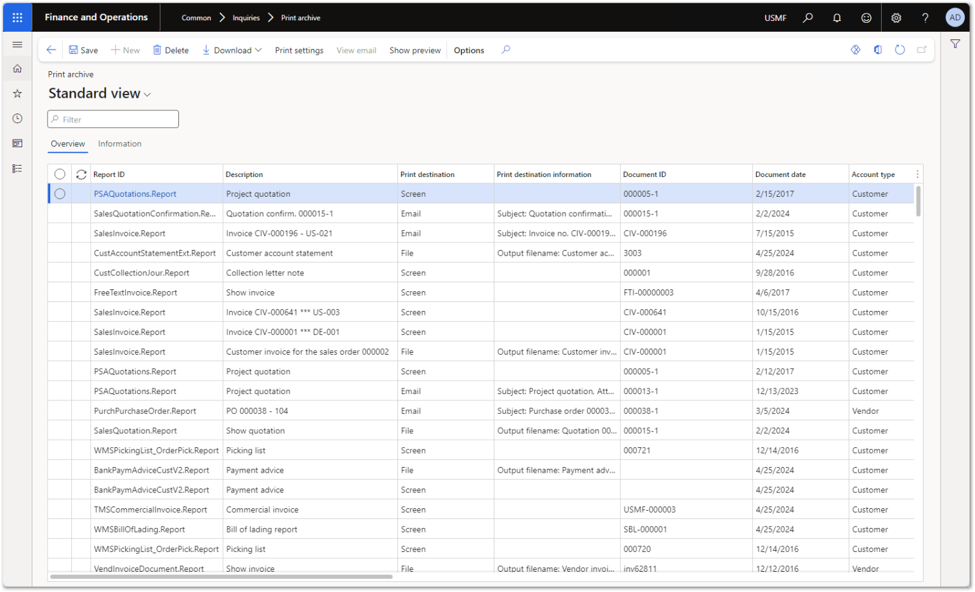
Task: Select the PSAQuotations.Report first row circle
Action: tap(60, 194)
